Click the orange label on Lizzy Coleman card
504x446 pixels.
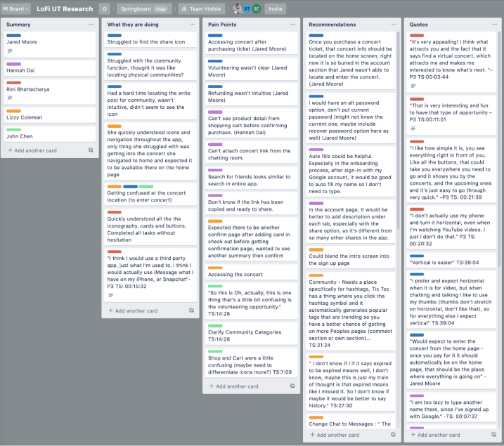pos(13,111)
